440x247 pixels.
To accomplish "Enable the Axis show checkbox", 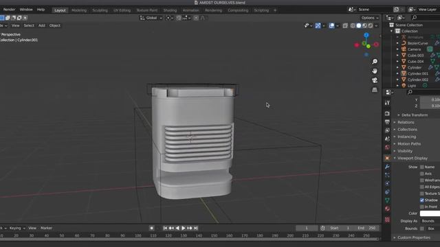I will (421, 174).
